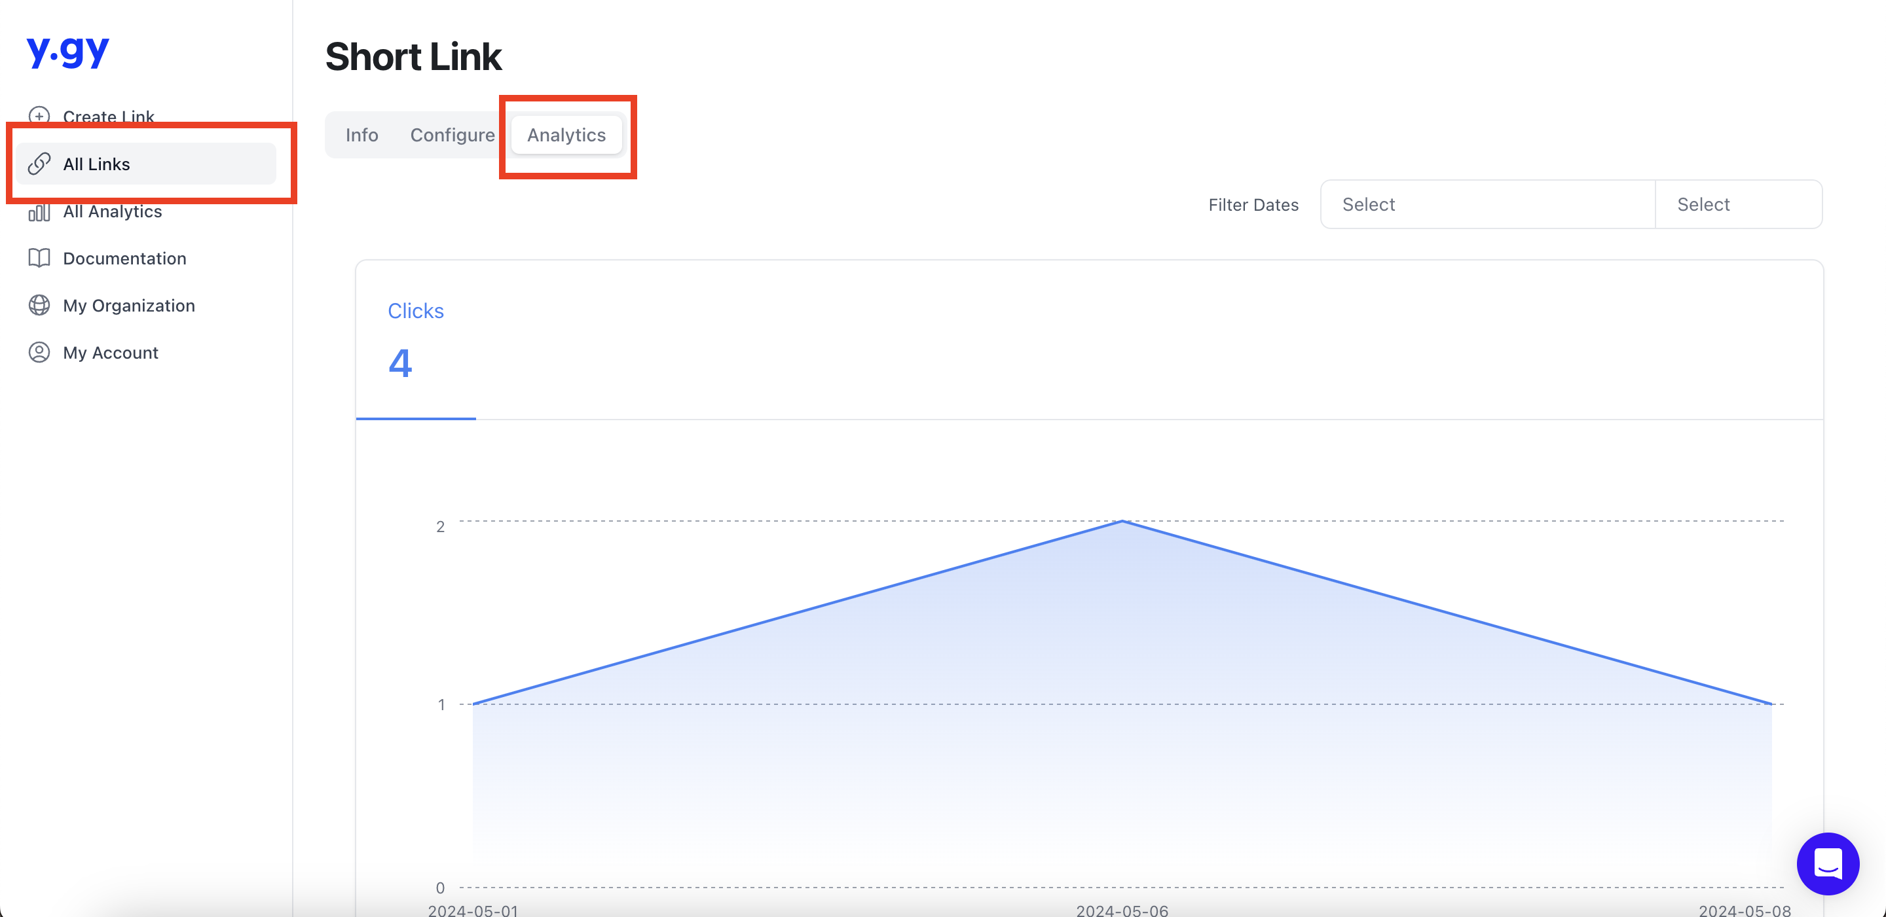Open the start date Select field
Viewport: 1886px width, 917px height.
coord(1488,204)
